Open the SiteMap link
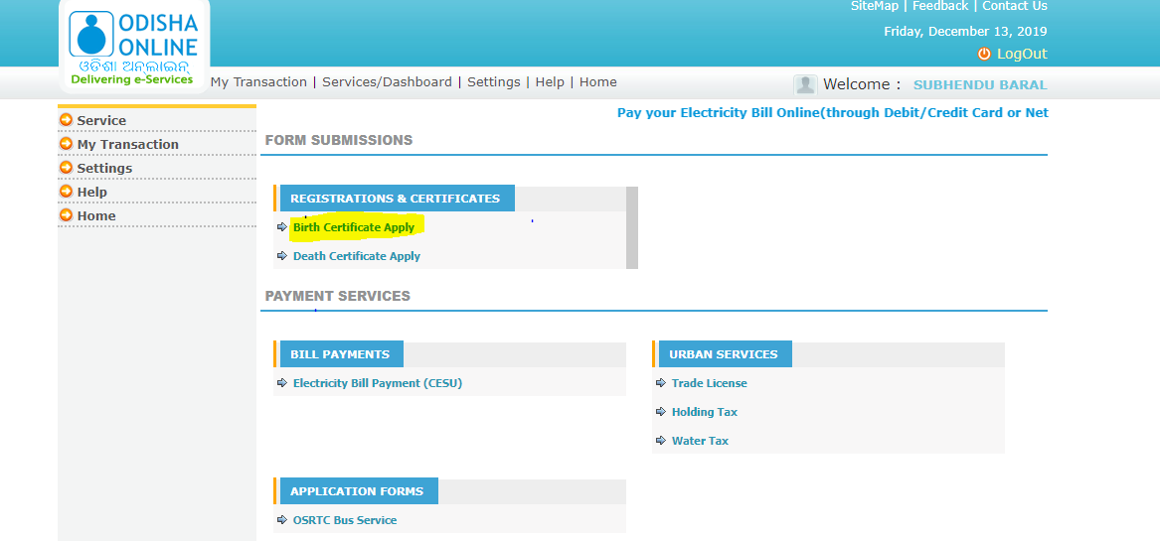 click(x=875, y=6)
